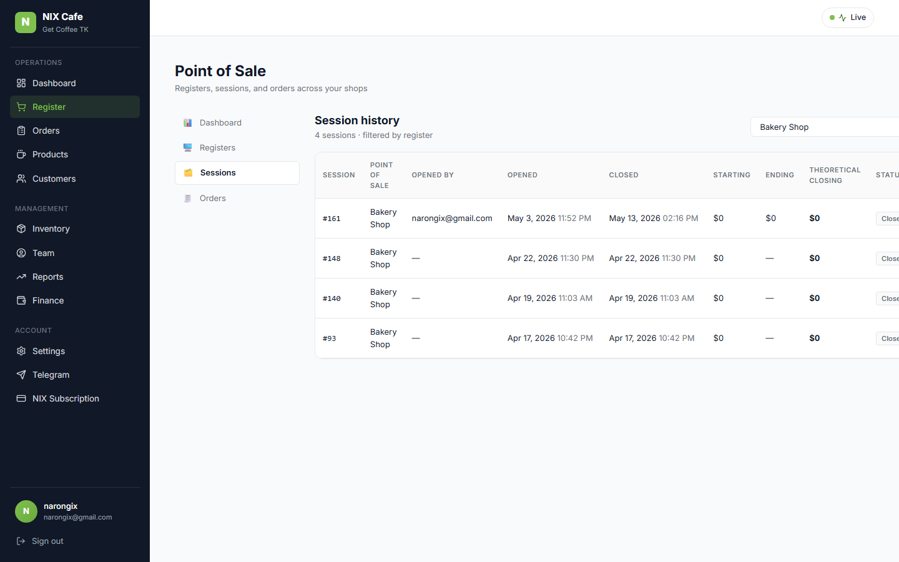Click closed date Apr 17, 2026 10:42 PM
This screenshot has width=899, height=562.
652,338
